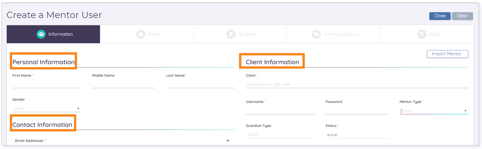Open the Status field showing Active
The height and width of the screenshot is (149, 482).
click(x=357, y=135)
